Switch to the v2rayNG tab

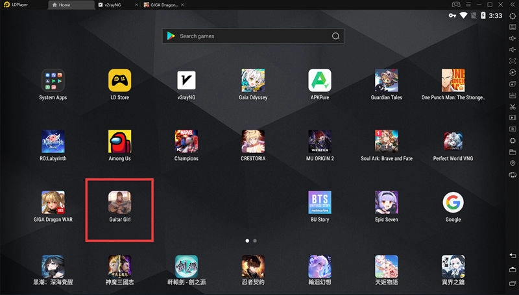click(x=113, y=5)
